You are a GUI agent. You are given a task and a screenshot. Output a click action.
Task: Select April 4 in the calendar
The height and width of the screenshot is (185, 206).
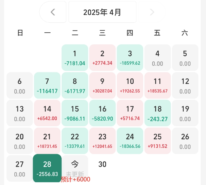click(x=157, y=58)
